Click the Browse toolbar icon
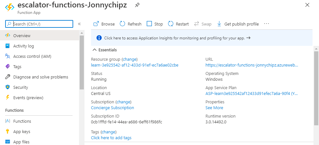 [97, 24]
